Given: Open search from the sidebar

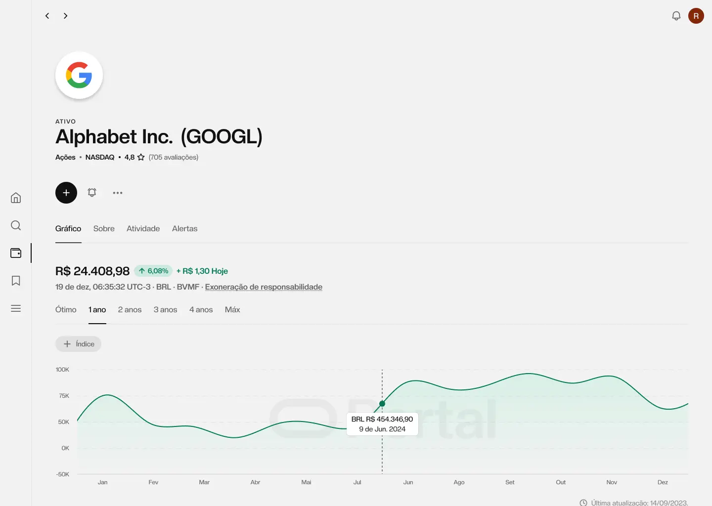Looking at the screenshot, I should point(16,225).
